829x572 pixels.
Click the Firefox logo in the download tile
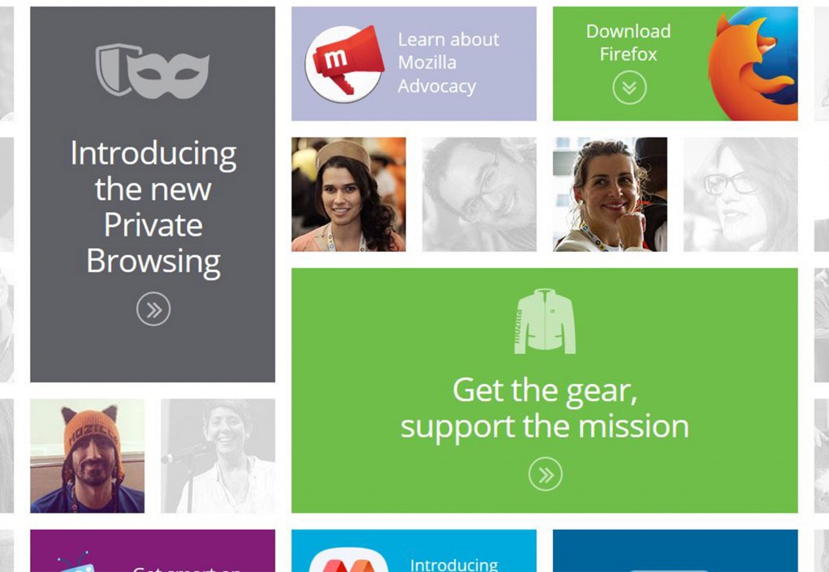753,63
